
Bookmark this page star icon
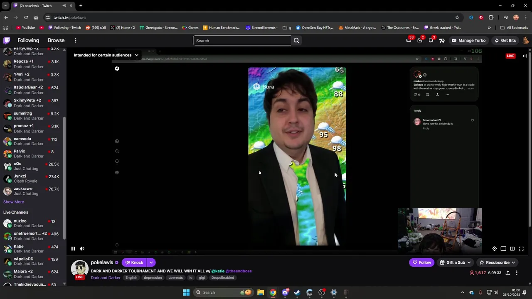[x=457, y=17]
